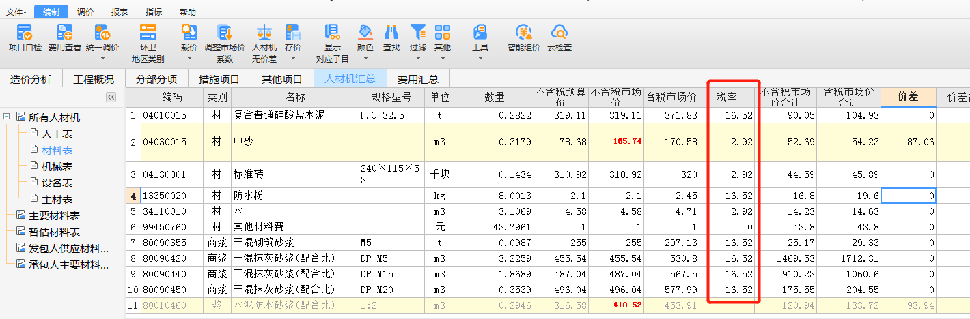Click the 工具 toolbar icon
Viewport: 970px width, 319px height.
(x=480, y=32)
